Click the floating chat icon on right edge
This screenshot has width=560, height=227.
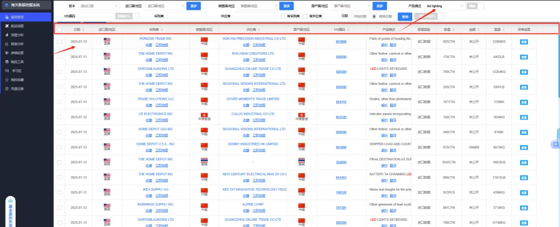pyautogui.click(x=556, y=144)
